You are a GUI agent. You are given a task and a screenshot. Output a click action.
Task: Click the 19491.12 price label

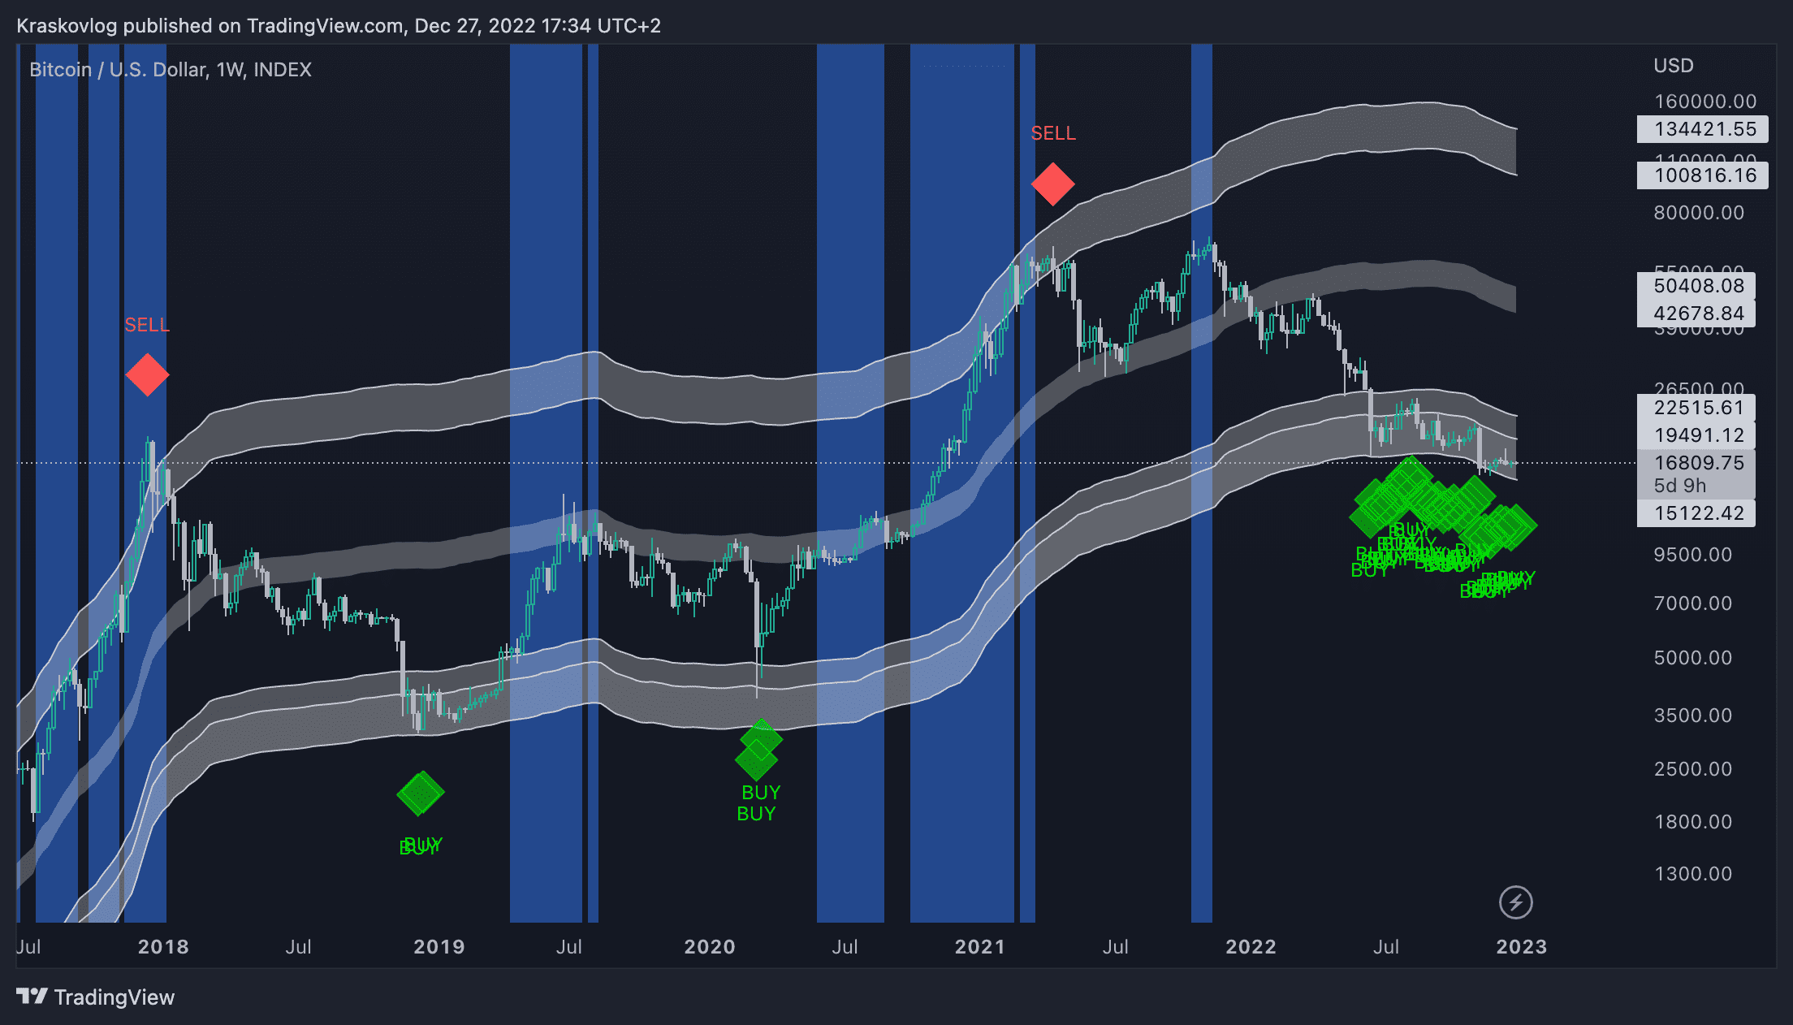[1696, 435]
